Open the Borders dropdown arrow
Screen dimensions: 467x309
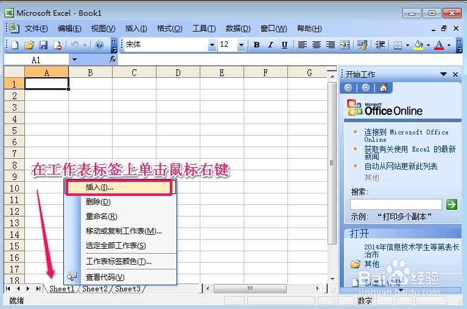407,46
